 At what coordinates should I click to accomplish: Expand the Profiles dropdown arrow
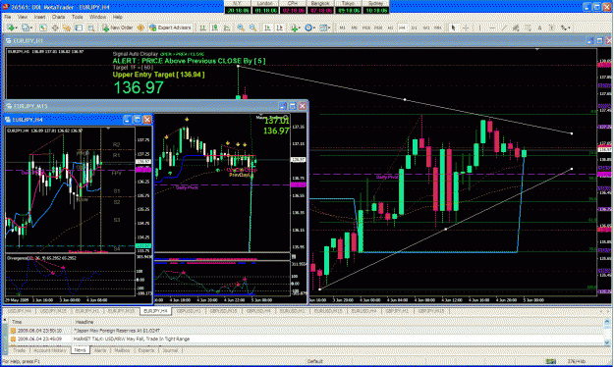31,27
